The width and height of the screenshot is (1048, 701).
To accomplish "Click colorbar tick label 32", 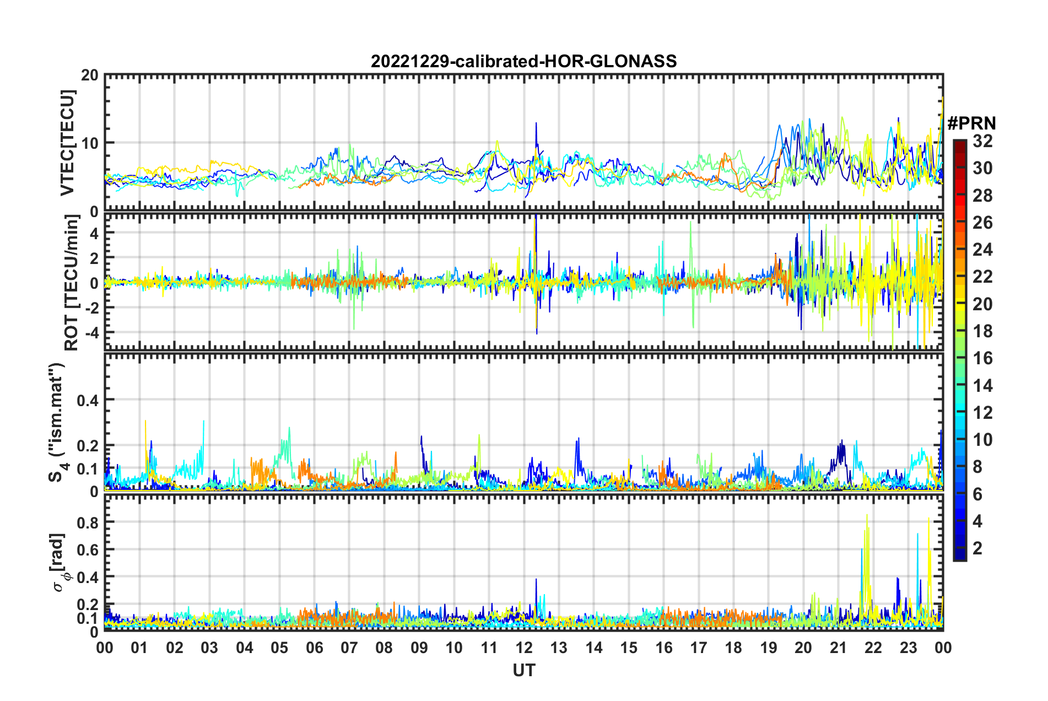I will (x=982, y=141).
